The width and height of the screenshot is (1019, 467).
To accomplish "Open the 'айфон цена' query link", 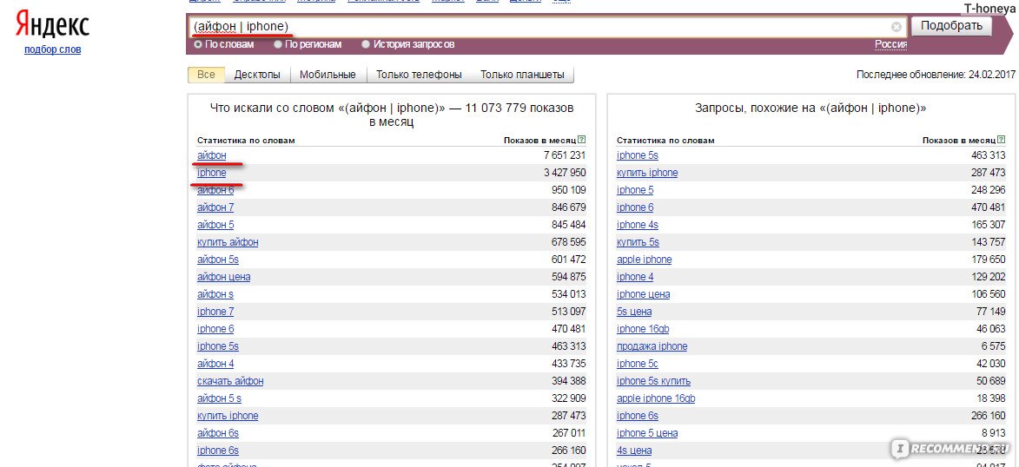I will coord(223,278).
